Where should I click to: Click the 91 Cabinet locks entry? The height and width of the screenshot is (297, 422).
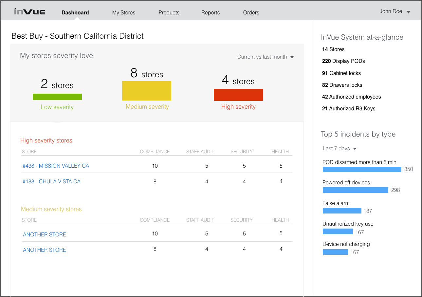pyautogui.click(x=341, y=73)
